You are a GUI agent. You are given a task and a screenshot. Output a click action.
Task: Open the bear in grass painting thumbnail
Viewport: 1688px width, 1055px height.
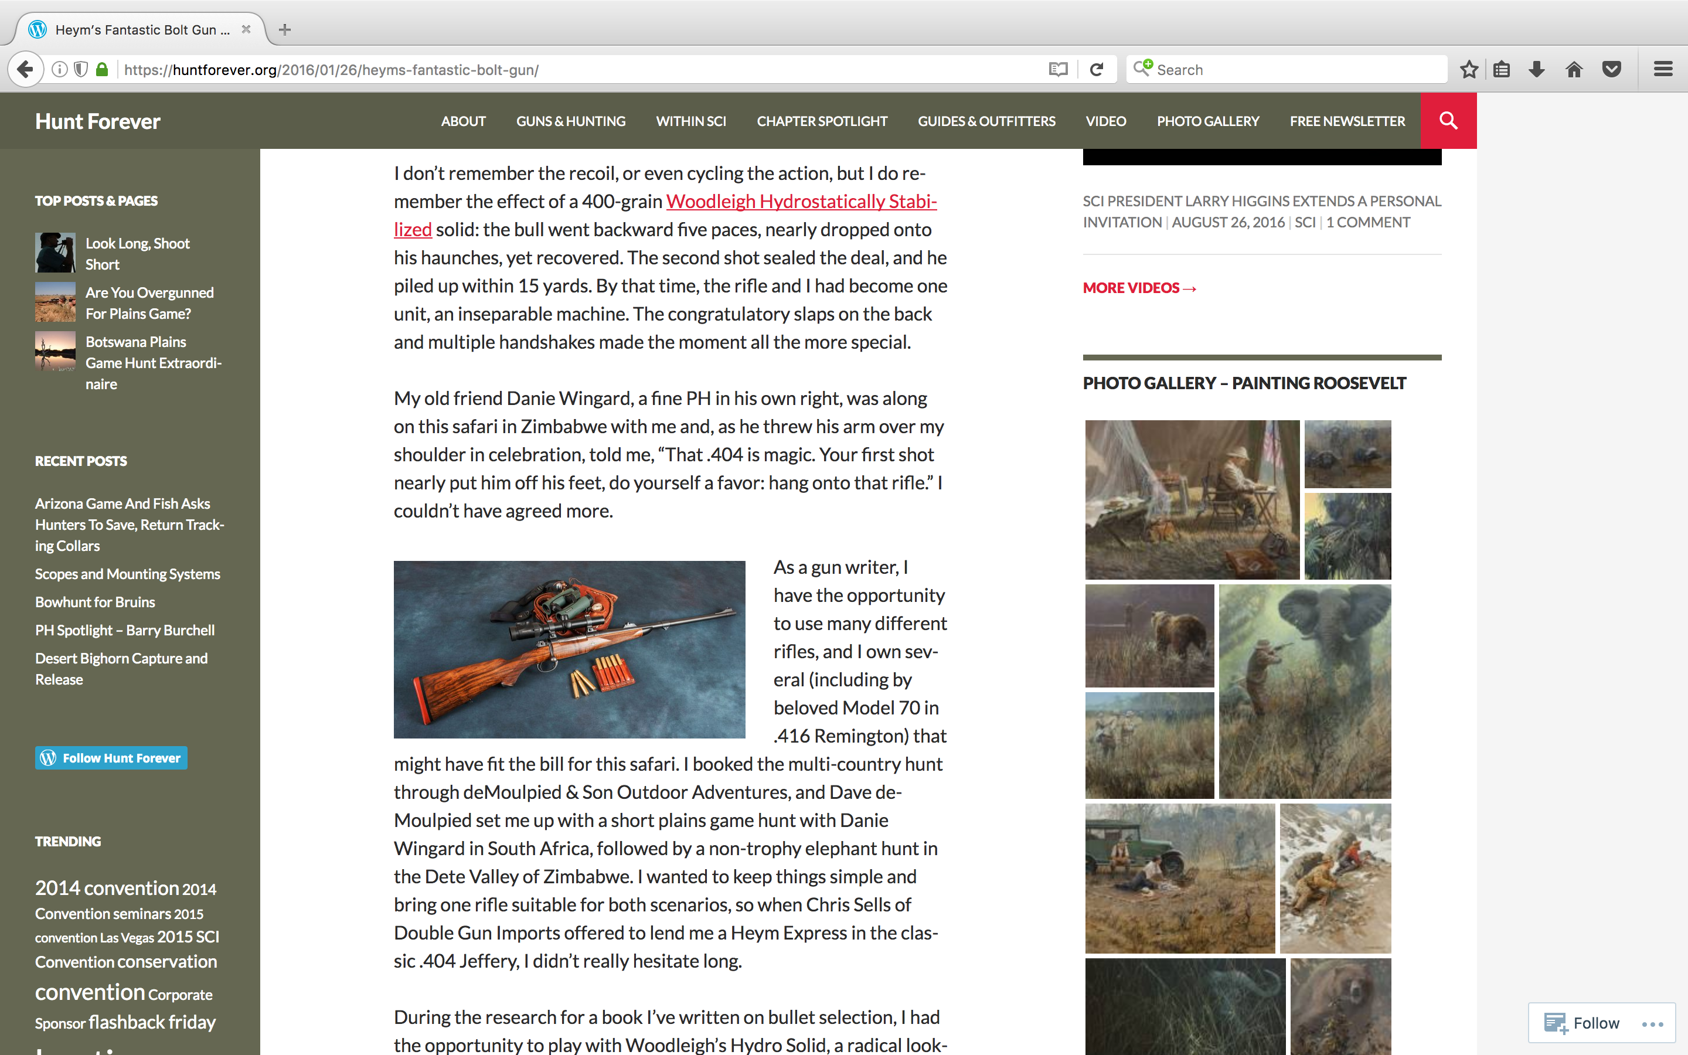coord(1149,636)
